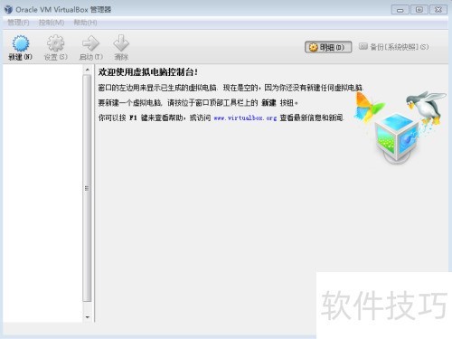Click the VM list scrollbar down arrow
This screenshot has width=452, height=339.
click(x=87, y=317)
